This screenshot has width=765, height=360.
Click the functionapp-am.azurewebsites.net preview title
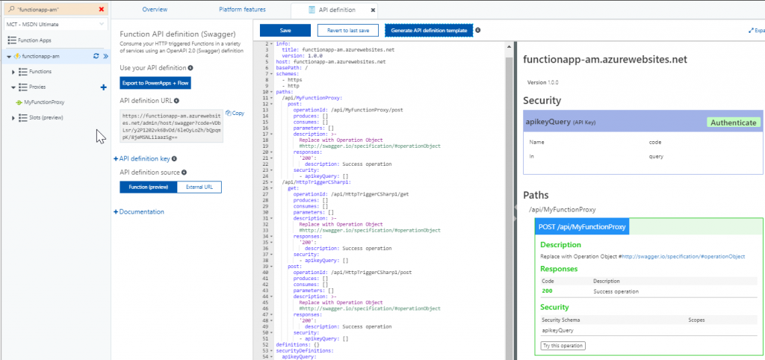(605, 60)
